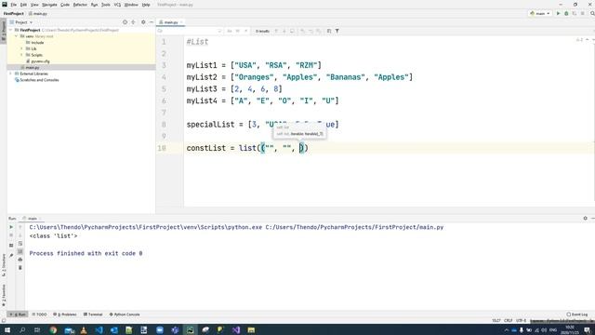Open the Windows Start menu
Image resolution: width=595 pixels, height=335 pixels.
point(7,329)
